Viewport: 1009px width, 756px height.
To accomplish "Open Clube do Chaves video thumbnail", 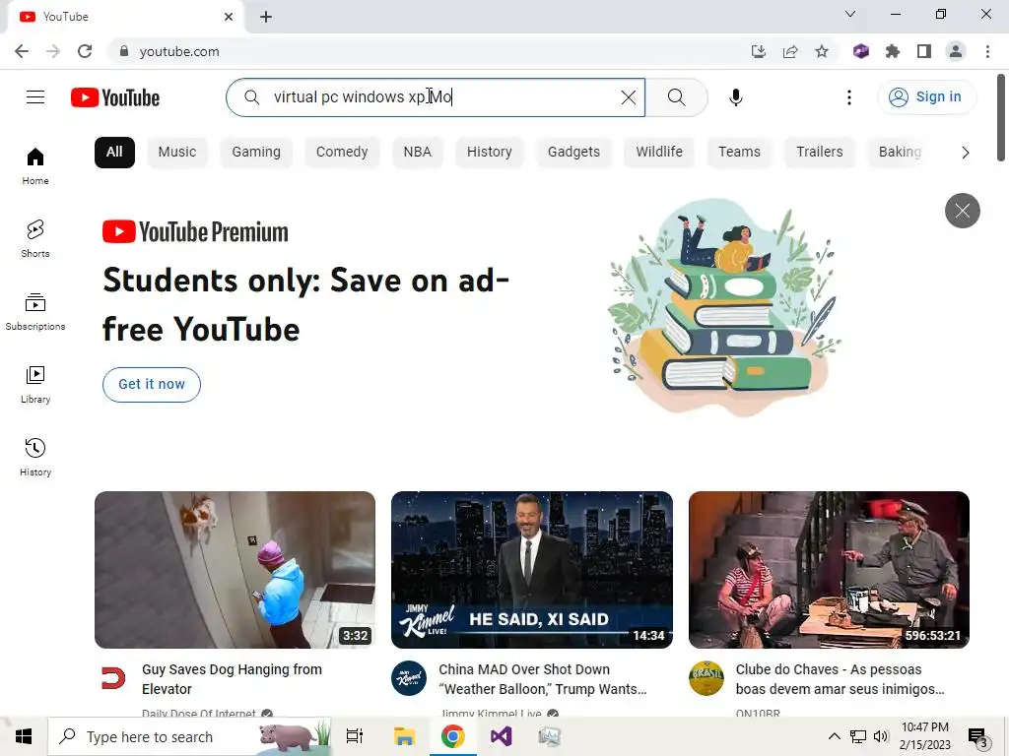I will point(829,570).
